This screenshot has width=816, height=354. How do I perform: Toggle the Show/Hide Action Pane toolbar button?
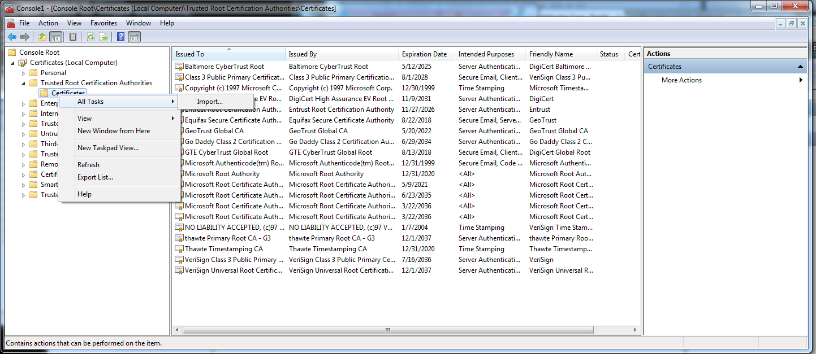pos(134,37)
